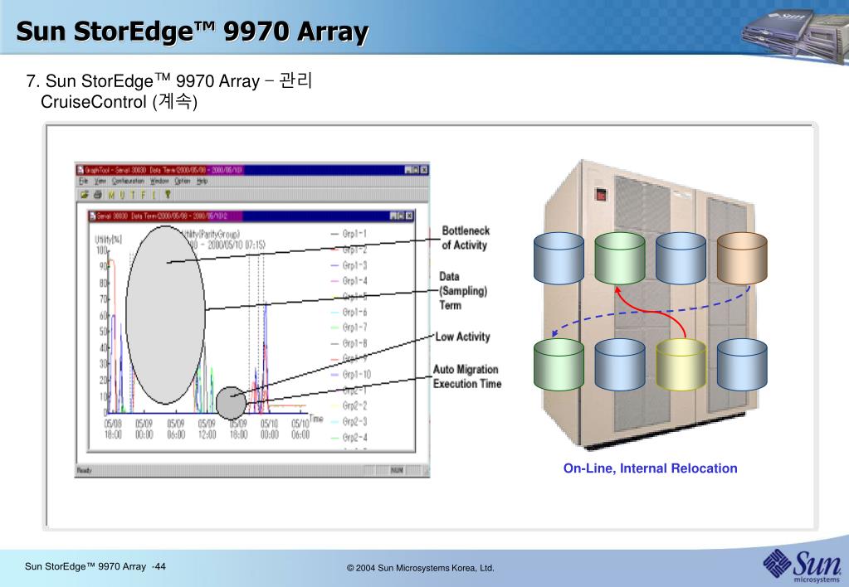Image resolution: width=849 pixels, height=587 pixels.
Task: Select the Grp1-10 legend entry
Action: 351,375
